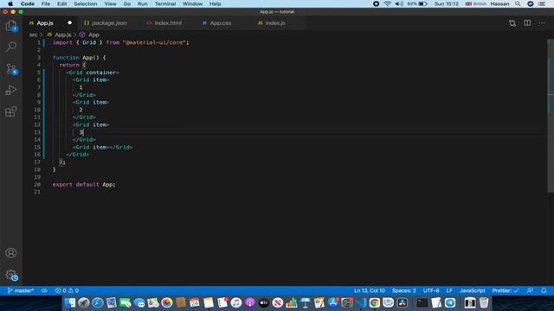Open the editor More Actions ellipsis
The width and height of the screenshot is (554, 311).
pos(542,23)
